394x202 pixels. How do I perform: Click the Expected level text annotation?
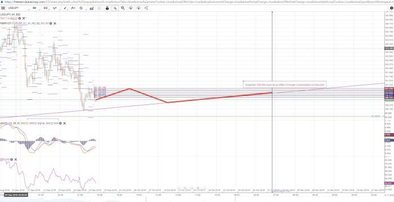tap(284, 85)
